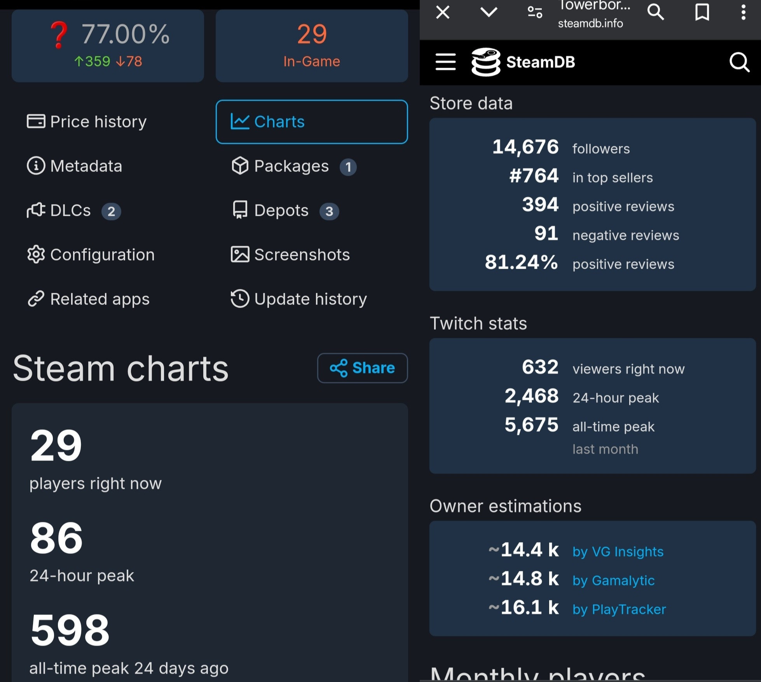761x682 pixels.
Task: Tap the browser search magnifier icon
Action: 655,12
